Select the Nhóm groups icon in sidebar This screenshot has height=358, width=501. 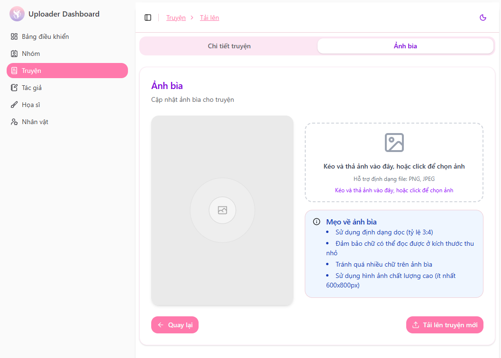[13, 54]
